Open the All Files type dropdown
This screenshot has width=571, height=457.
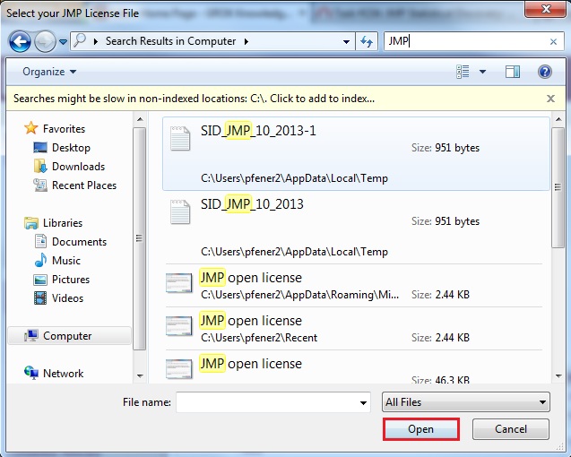click(x=466, y=402)
